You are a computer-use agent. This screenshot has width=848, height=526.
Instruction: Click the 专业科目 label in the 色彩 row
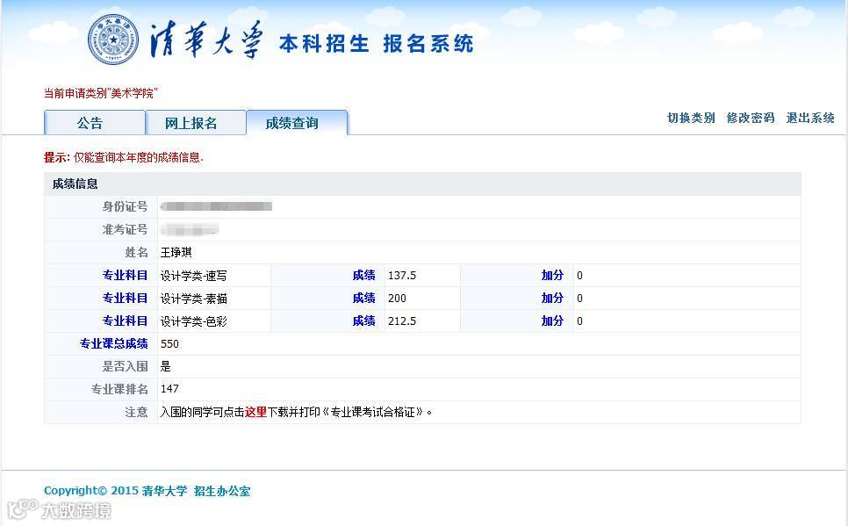125,321
